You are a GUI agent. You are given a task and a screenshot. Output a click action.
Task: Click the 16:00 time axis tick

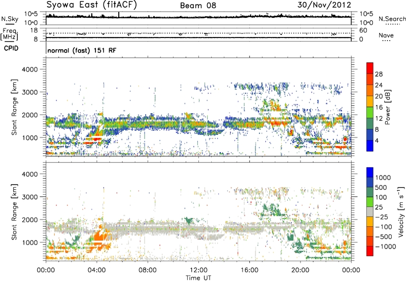(x=249, y=270)
